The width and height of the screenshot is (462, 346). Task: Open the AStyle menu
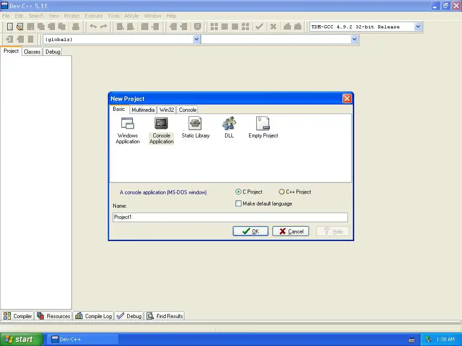tap(131, 16)
